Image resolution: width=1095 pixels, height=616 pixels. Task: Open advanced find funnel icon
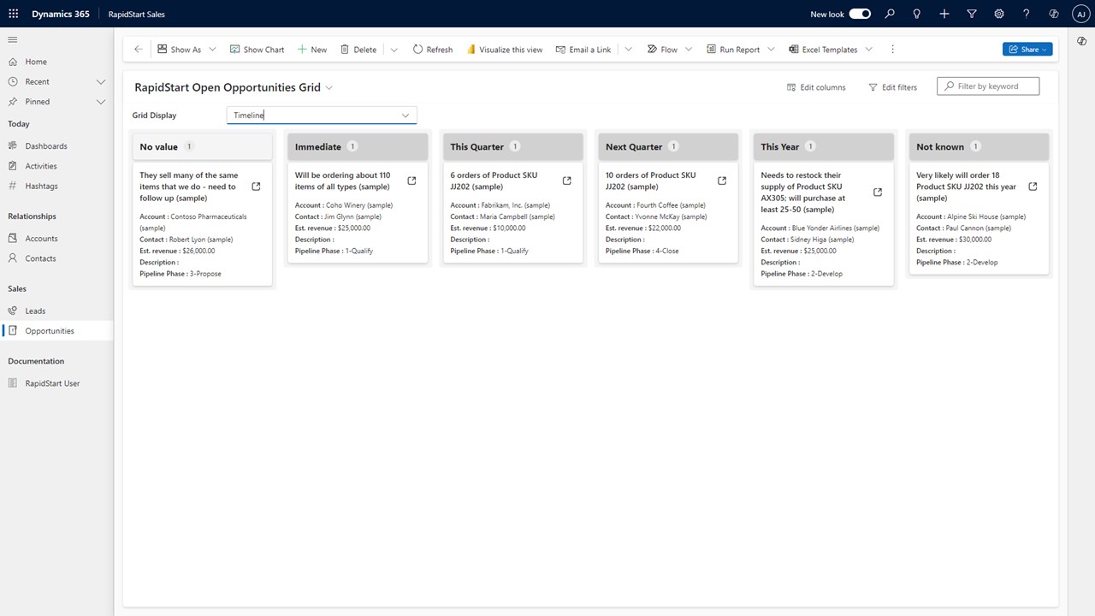click(x=972, y=14)
